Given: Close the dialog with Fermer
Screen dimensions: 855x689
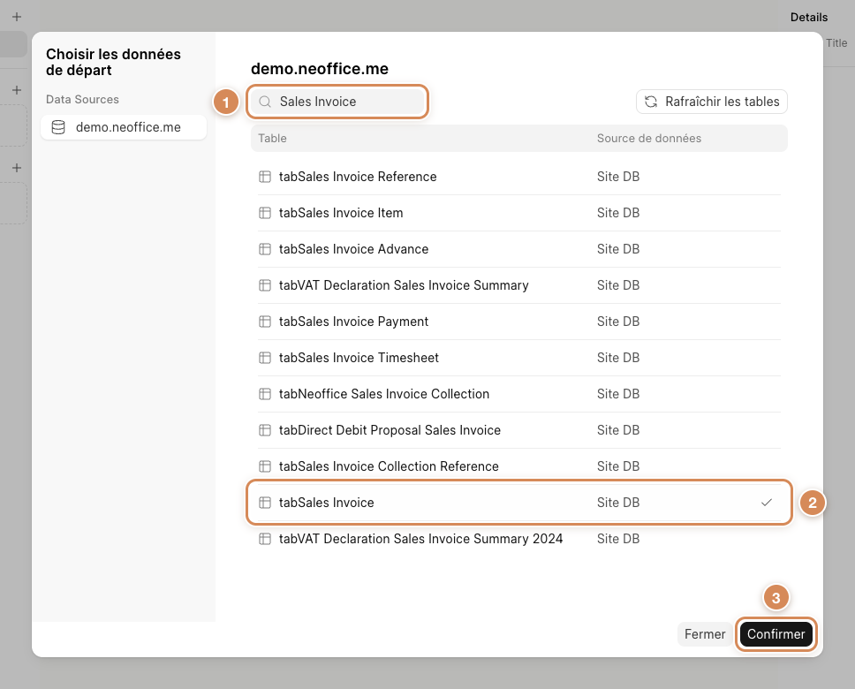Looking at the screenshot, I should click(705, 634).
